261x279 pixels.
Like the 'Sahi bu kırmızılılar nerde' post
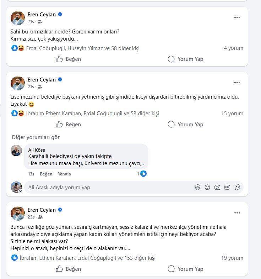[69, 59]
